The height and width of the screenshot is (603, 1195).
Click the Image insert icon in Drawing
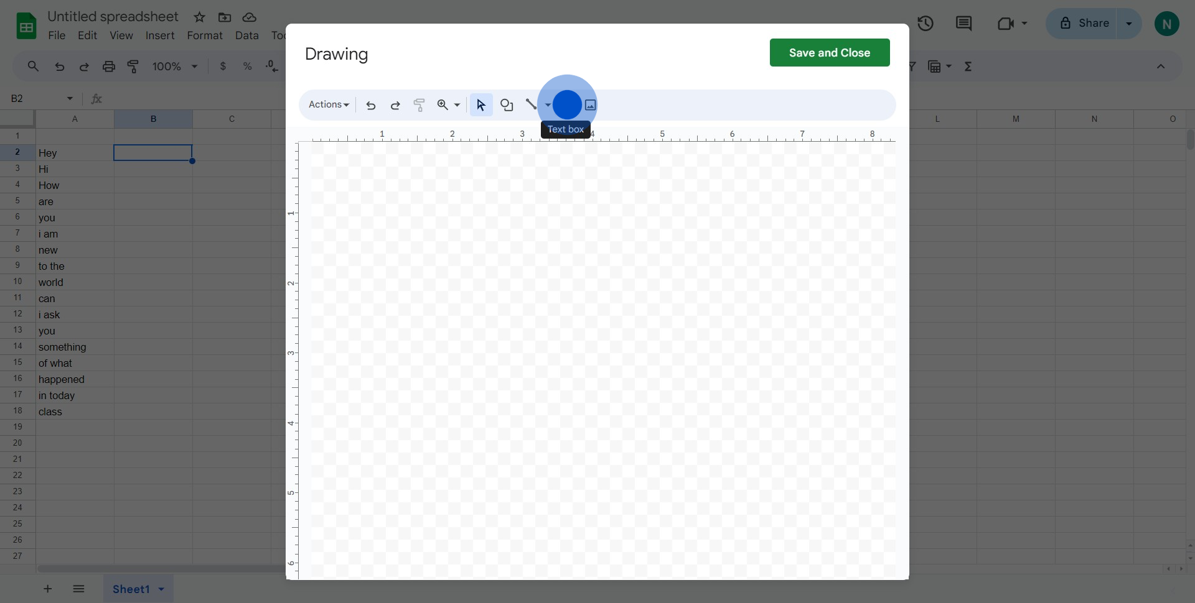(x=591, y=105)
